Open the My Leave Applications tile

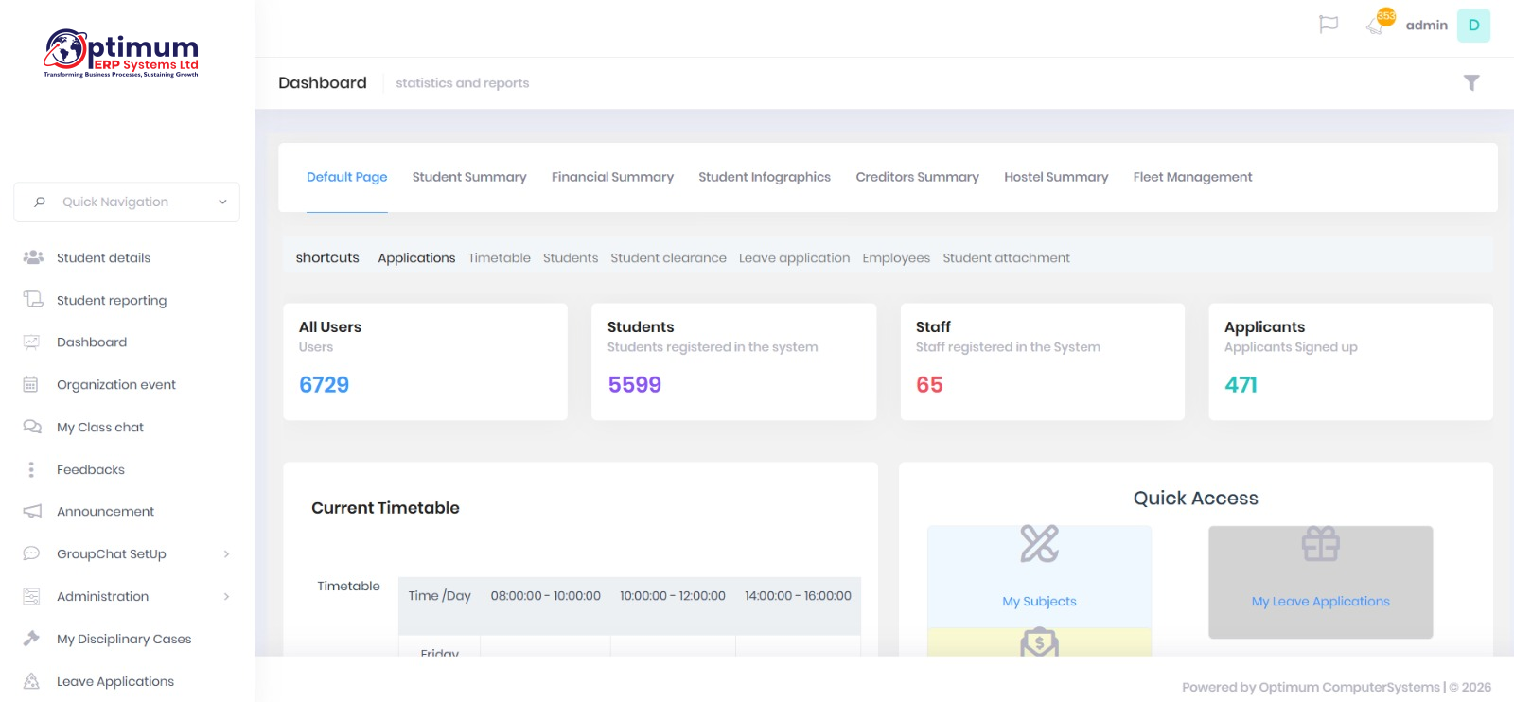point(1320,582)
